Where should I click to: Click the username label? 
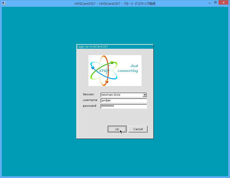tap(90, 100)
